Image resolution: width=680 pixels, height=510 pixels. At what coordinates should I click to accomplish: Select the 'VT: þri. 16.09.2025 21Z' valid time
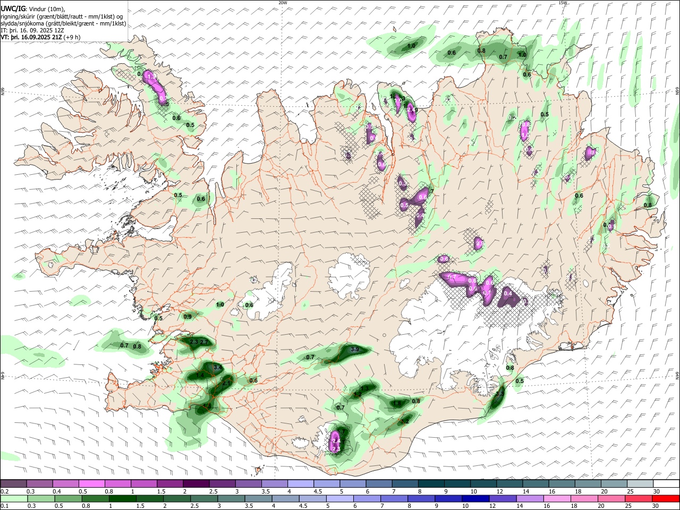(x=31, y=37)
